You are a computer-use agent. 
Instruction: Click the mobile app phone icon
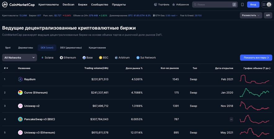(x=242, y=5)
